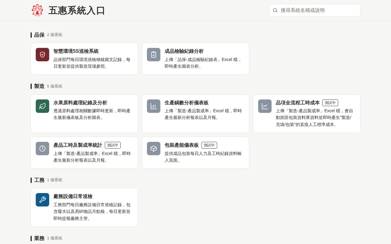The height and width of the screenshot is (244, 391).
Task: Open the 包裝產能儀表板 title link
Action: click(182, 145)
